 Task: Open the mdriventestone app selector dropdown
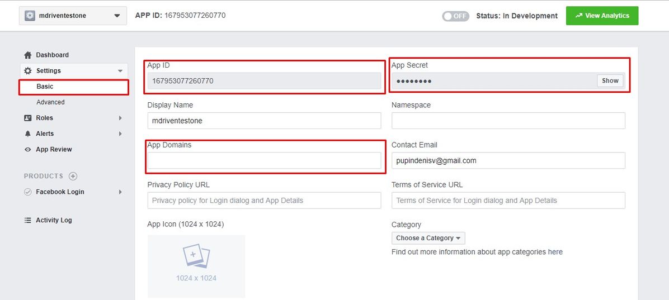pos(73,16)
